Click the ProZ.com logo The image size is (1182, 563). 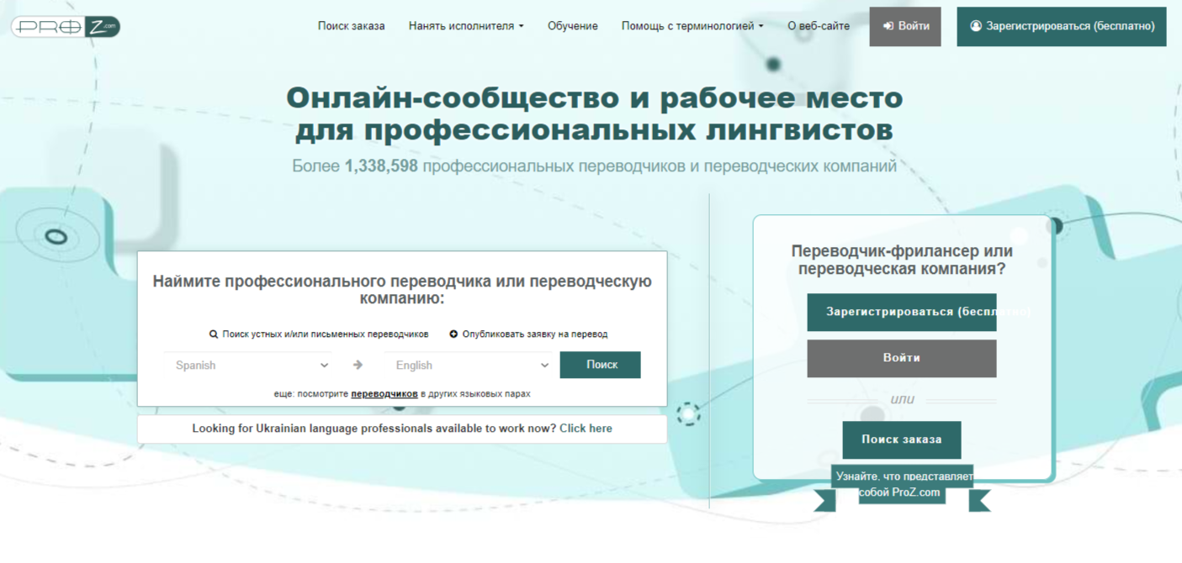(x=66, y=27)
